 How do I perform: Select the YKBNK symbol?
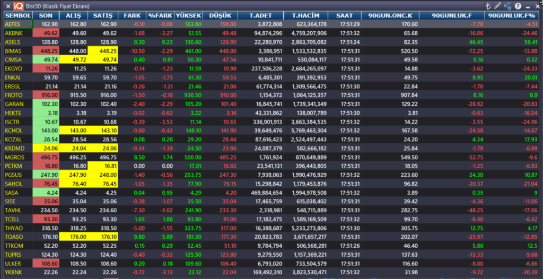click(x=13, y=273)
